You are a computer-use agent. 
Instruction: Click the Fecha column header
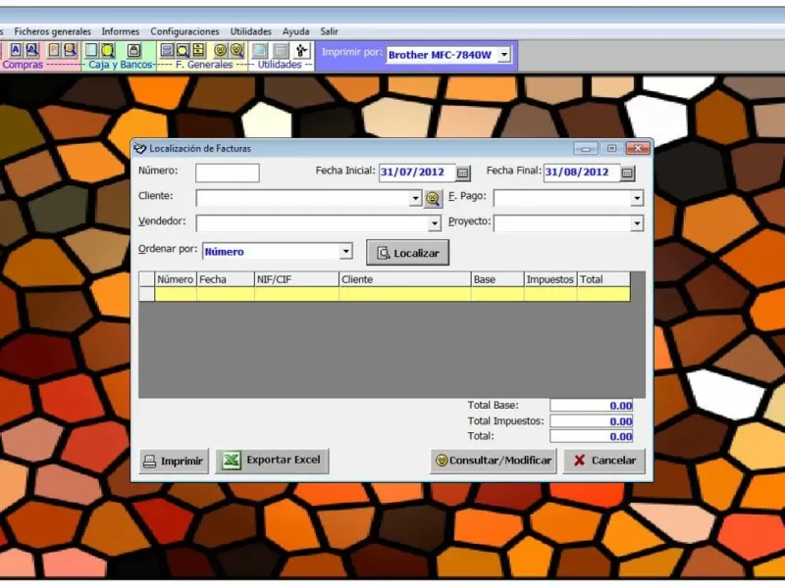(226, 279)
